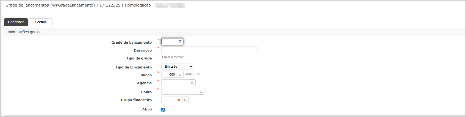The image size is (466, 117).
Task: Click the Ativo field label
Action: (147, 109)
